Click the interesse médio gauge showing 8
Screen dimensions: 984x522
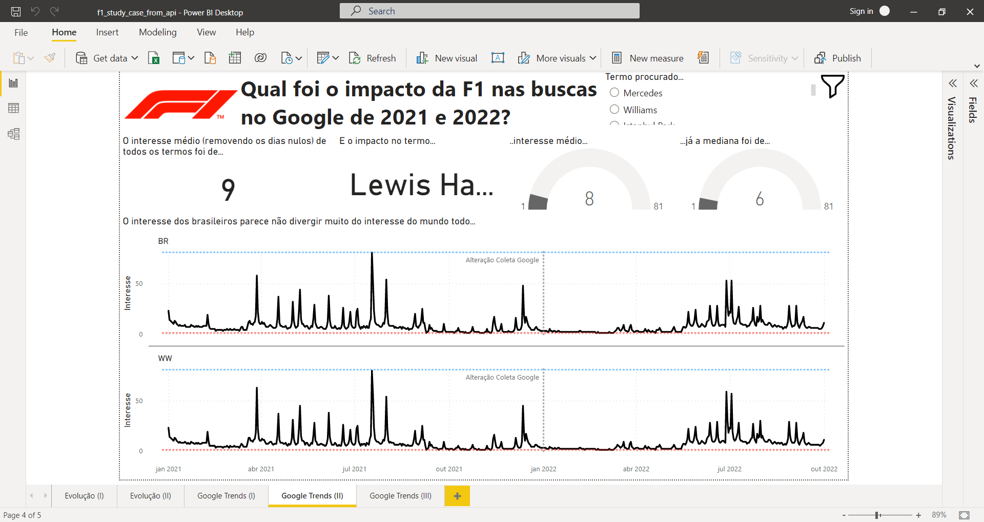click(589, 180)
